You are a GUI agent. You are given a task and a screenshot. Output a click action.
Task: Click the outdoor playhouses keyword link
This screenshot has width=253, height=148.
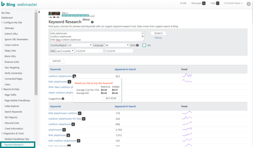click(x=60, y=76)
